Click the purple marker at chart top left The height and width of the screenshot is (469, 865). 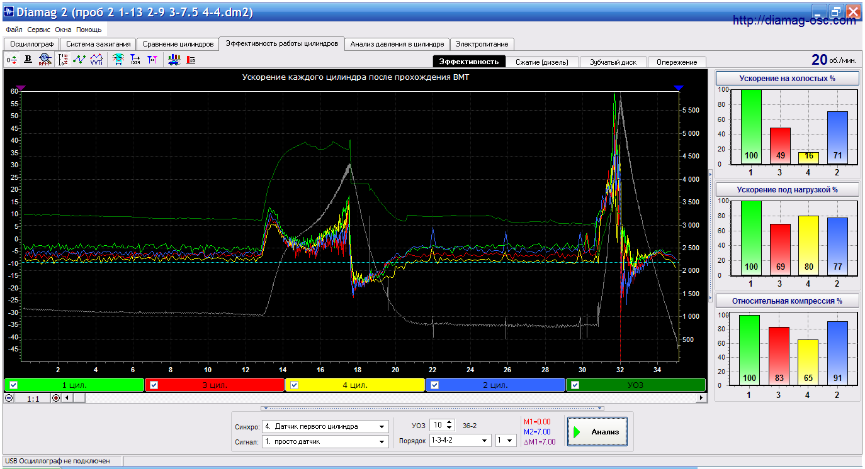click(21, 88)
